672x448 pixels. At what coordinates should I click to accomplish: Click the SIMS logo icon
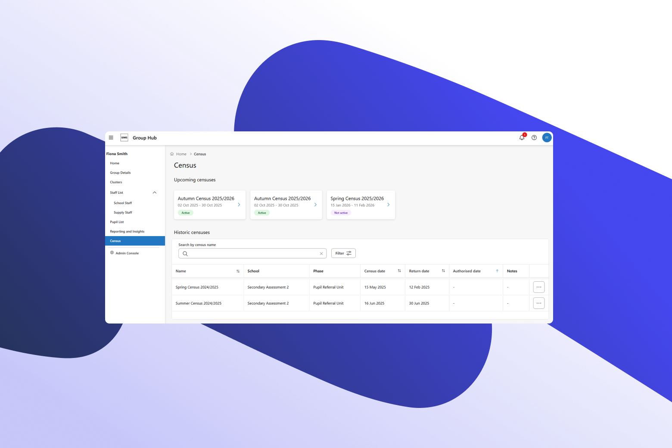(124, 138)
